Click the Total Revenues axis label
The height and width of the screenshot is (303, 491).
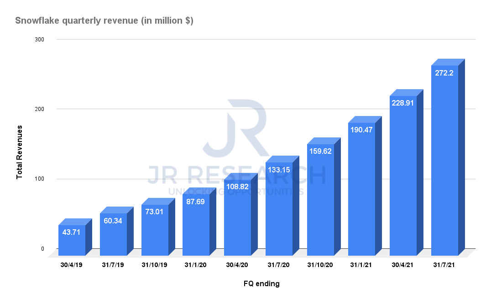pos(20,152)
